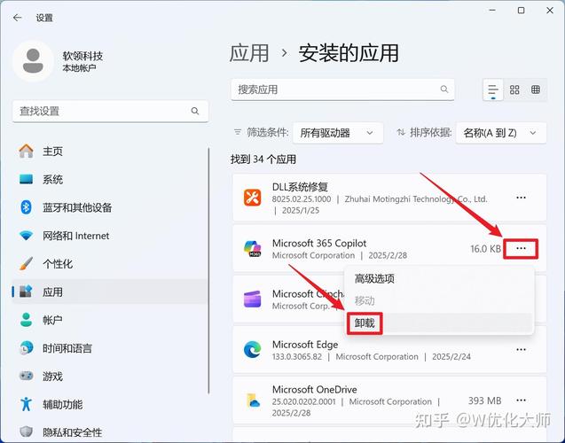The image size is (565, 443).
Task: Go back with the arrow icon
Action: pos(17,18)
